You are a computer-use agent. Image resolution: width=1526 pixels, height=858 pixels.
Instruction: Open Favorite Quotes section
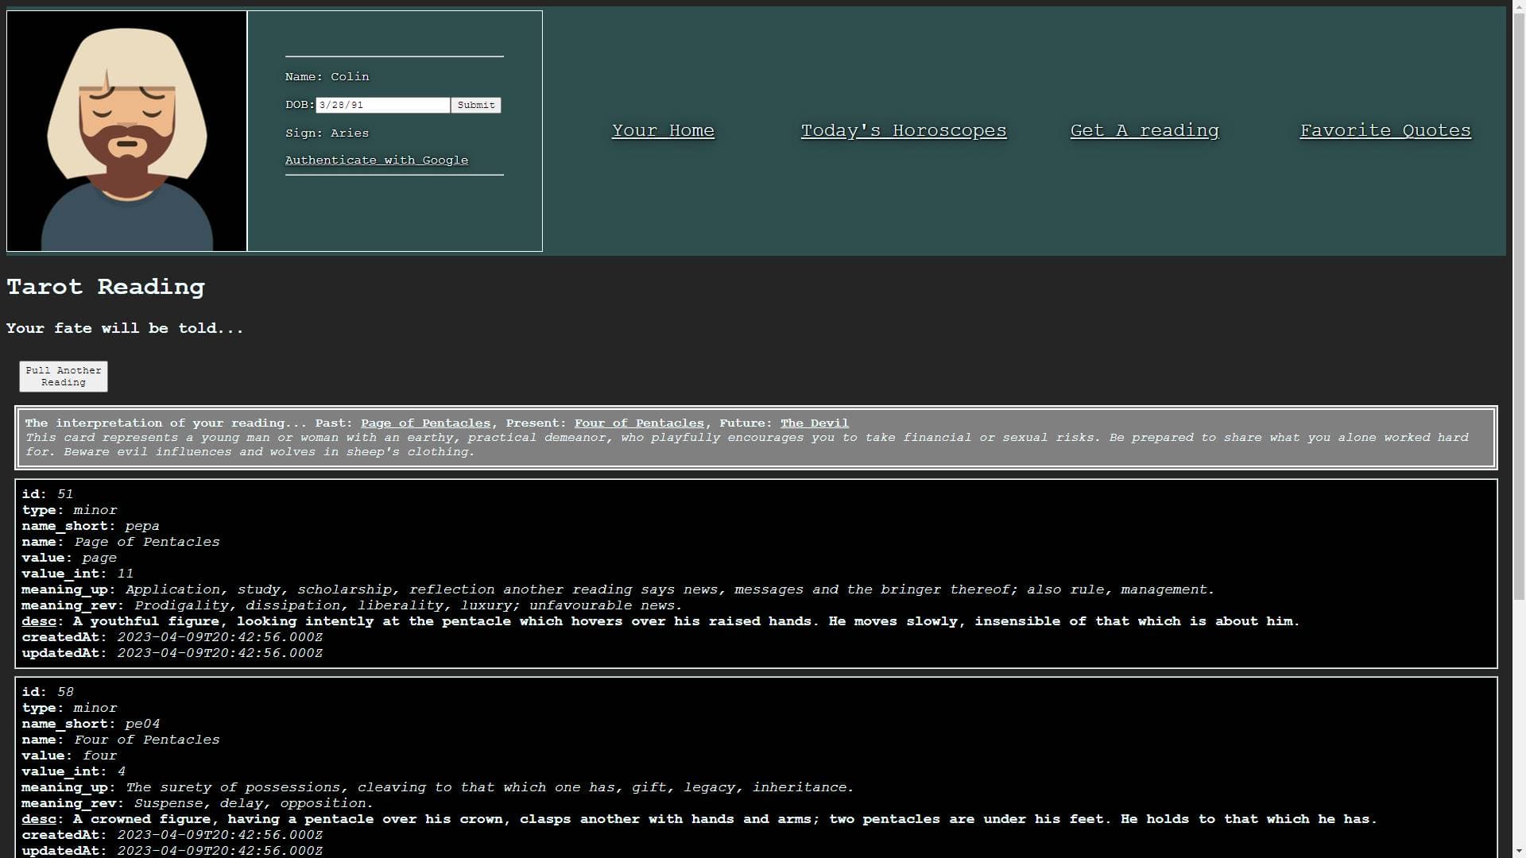click(1385, 130)
